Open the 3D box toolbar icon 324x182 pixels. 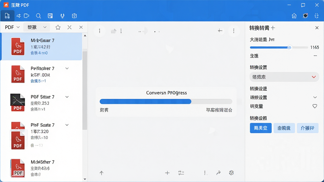click(x=74, y=16)
